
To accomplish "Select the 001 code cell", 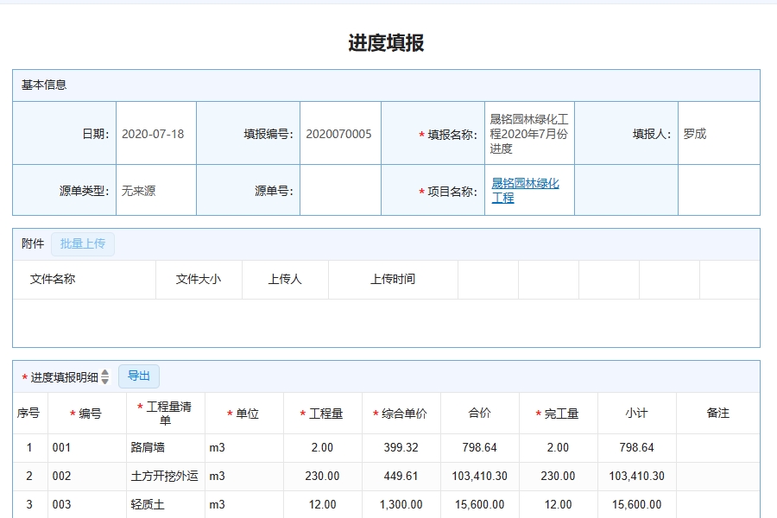I will 87,447.
